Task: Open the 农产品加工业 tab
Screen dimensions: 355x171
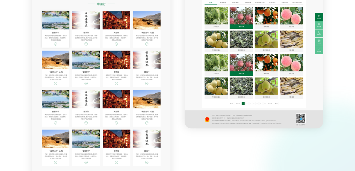Action: 297,2
